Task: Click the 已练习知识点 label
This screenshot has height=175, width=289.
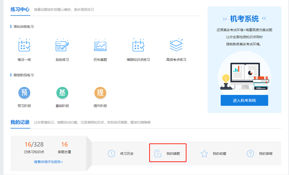Action: (x=34, y=152)
